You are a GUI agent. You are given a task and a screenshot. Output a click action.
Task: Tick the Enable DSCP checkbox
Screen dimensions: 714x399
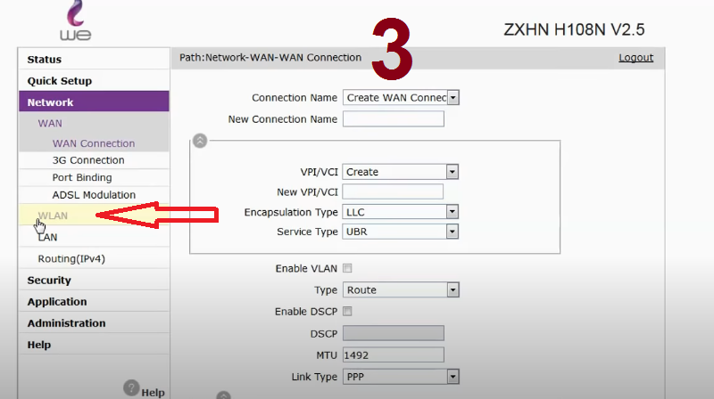click(x=347, y=312)
